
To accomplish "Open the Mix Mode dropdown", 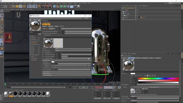I will 155,96.
